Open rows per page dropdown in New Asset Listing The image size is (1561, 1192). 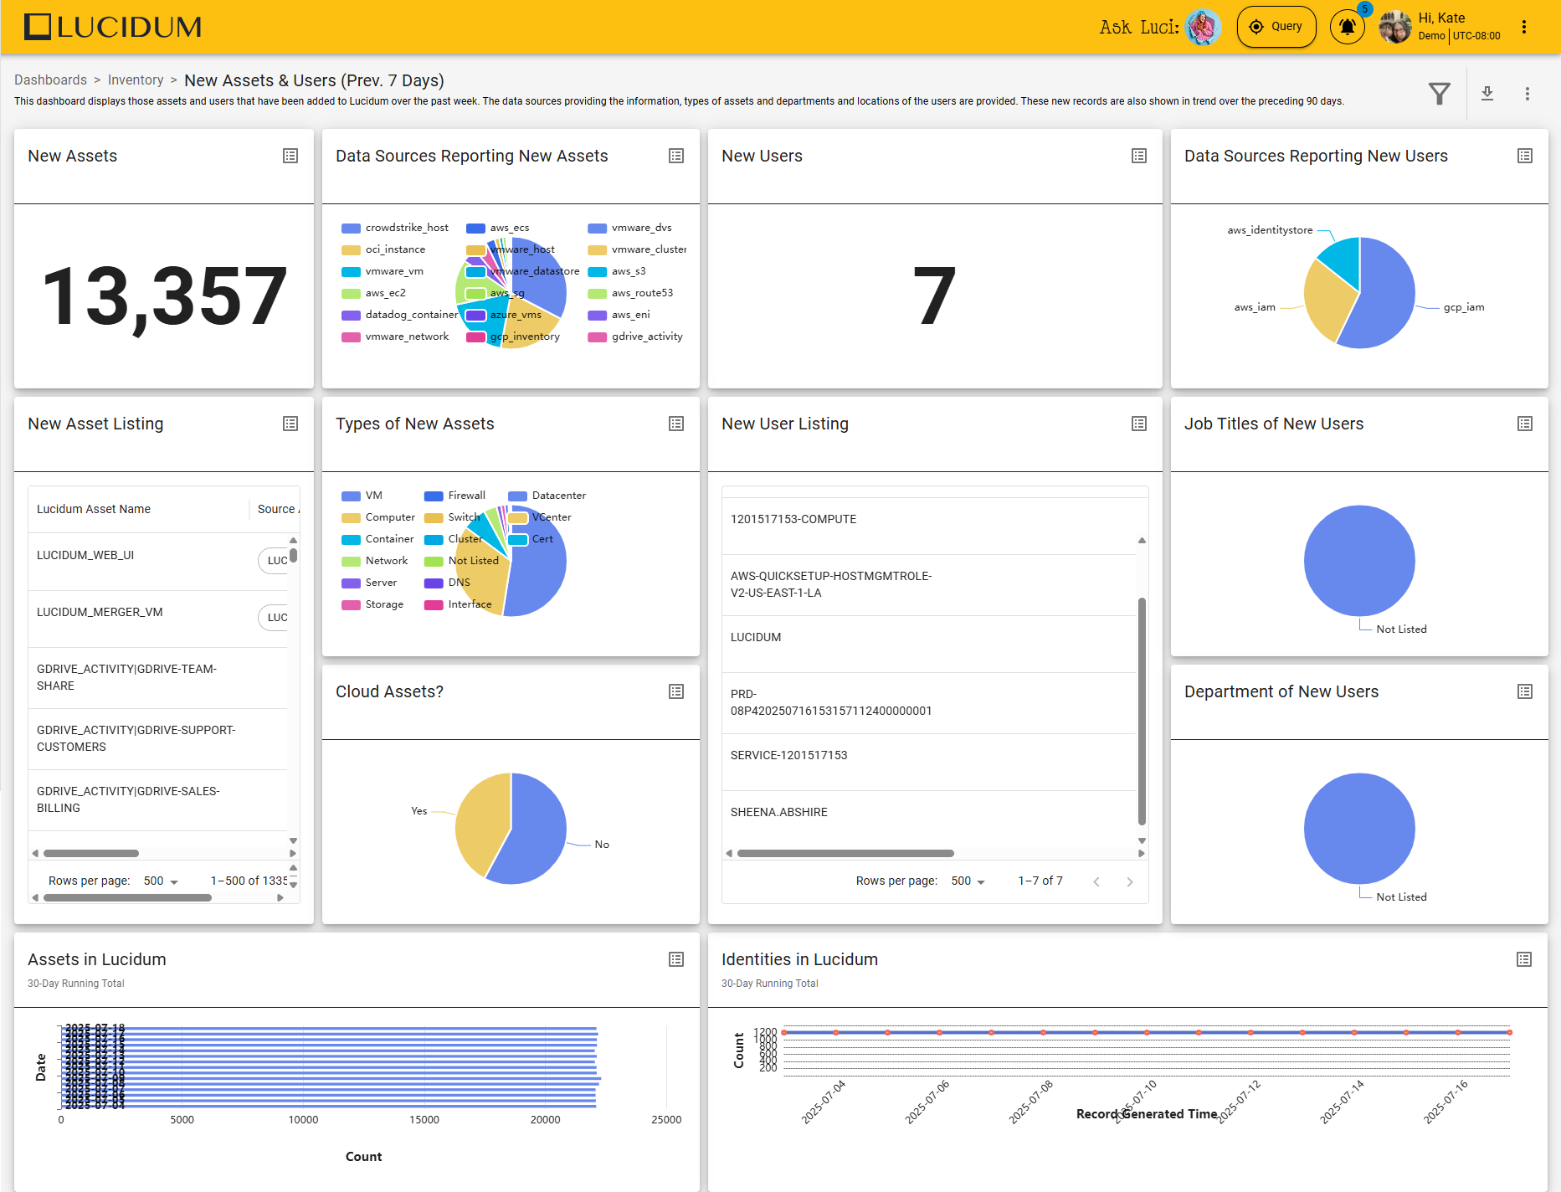pos(161,881)
